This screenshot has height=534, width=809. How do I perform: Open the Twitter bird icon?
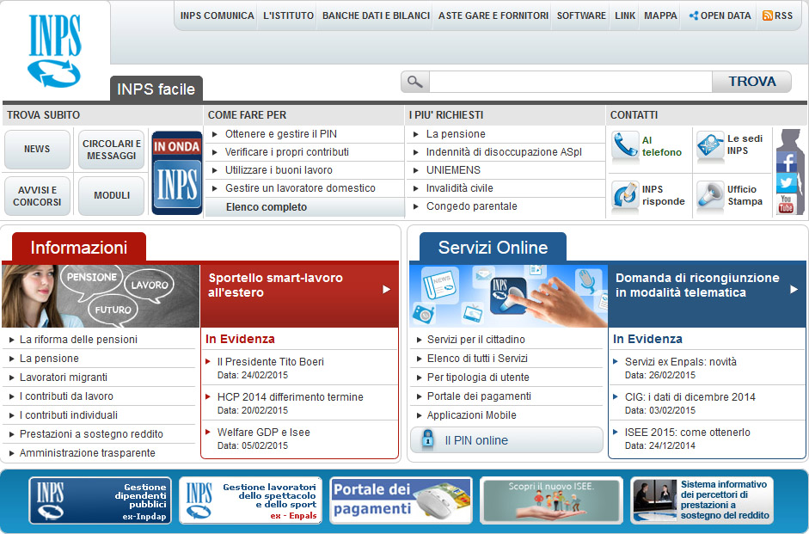[x=787, y=182]
